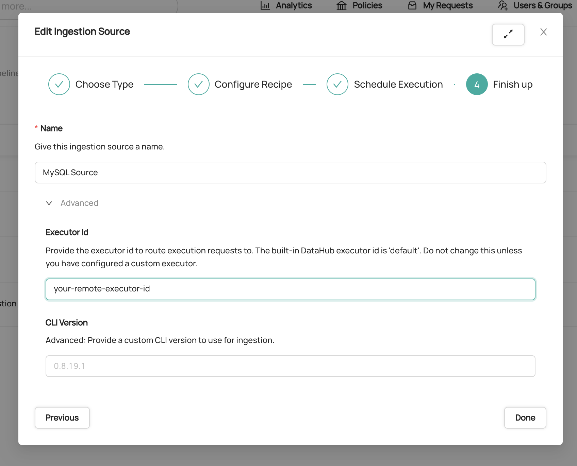Open Policies in the top navigation

click(367, 5)
